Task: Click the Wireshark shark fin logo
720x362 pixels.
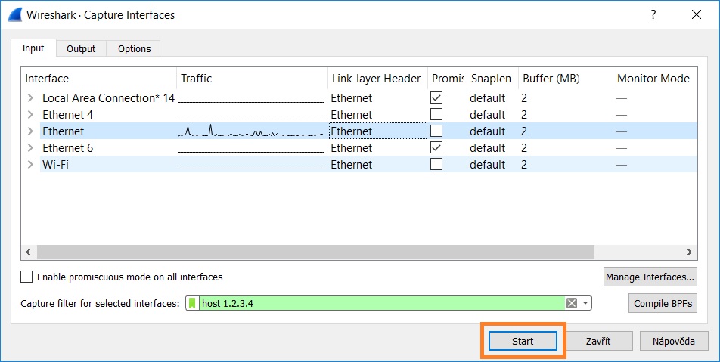Action: tap(13, 14)
